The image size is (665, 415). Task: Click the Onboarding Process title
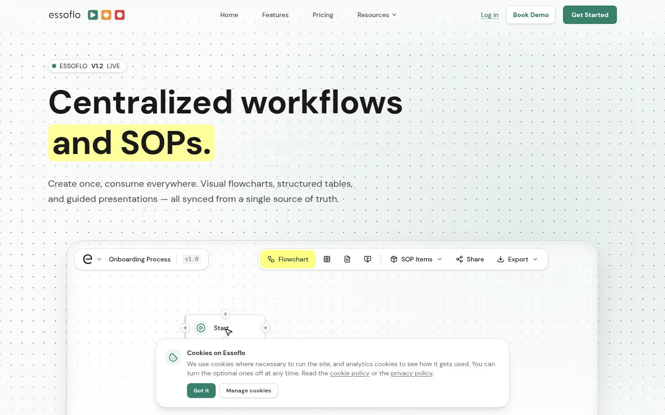pos(139,259)
